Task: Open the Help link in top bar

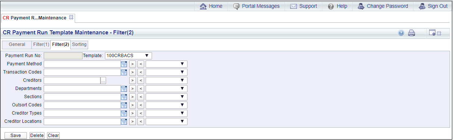Action: [337, 6]
